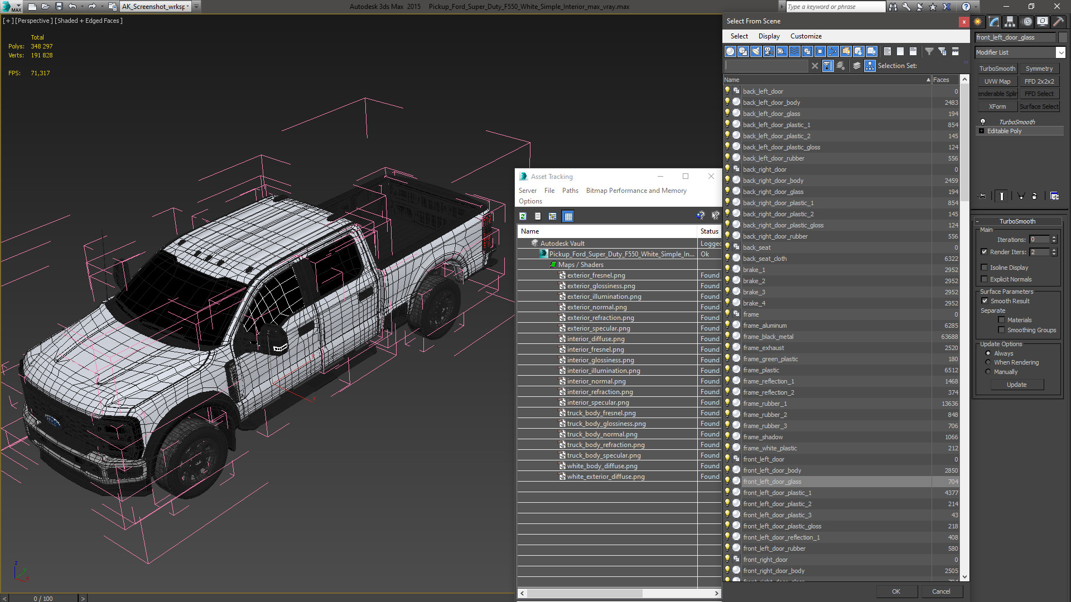Enable Separate by Materials checkbox
Screen dimensions: 1071x602
tap(1002, 320)
